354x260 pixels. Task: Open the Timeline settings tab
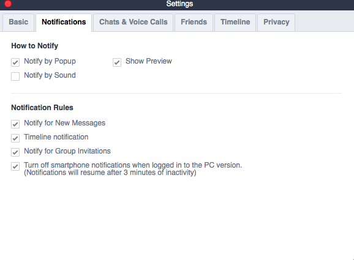click(x=235, y=22)
